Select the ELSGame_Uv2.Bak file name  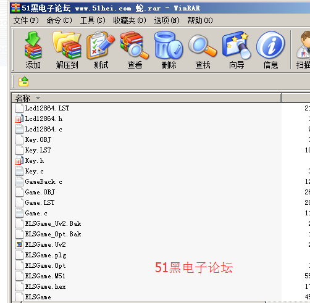(53, 223)
